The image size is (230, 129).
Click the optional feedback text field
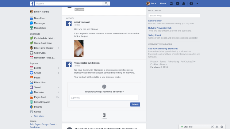tap(104, 98)
